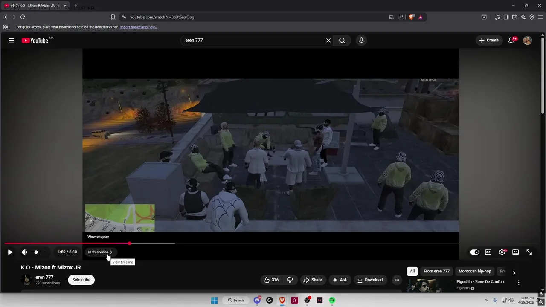This screenshot has width=546, height=307.
Task: Click the View chapter label
Action: coord(98,237)
